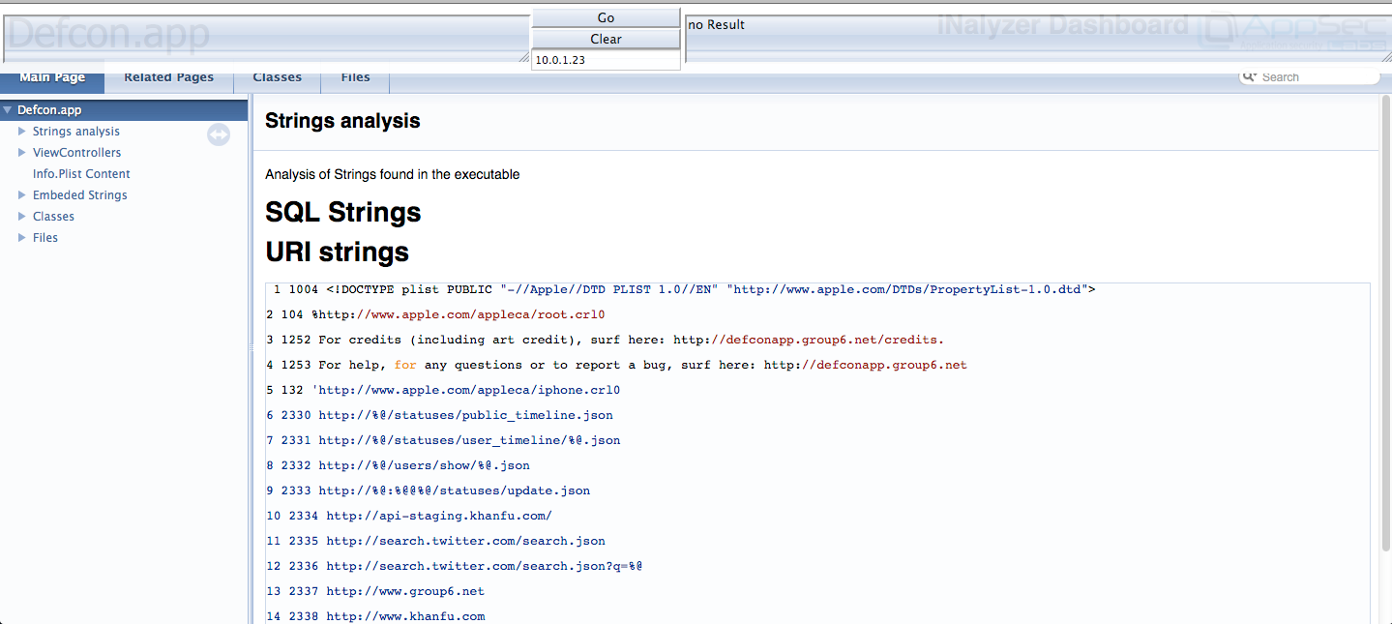Switch to the Classes tab
Screen dimensions: 1392x624
pos(277,77)
